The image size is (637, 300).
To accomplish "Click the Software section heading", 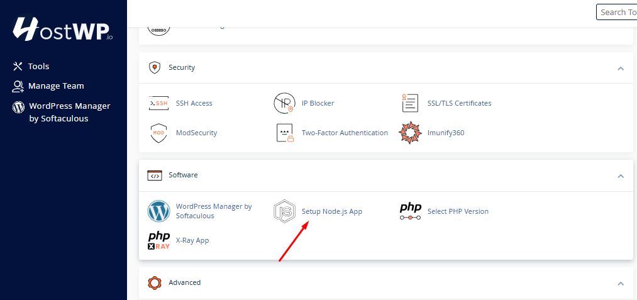I will (x=183, y=175).
